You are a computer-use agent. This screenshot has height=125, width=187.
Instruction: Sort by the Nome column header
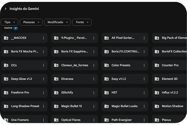pyautogui.click(x=8, y=28)
